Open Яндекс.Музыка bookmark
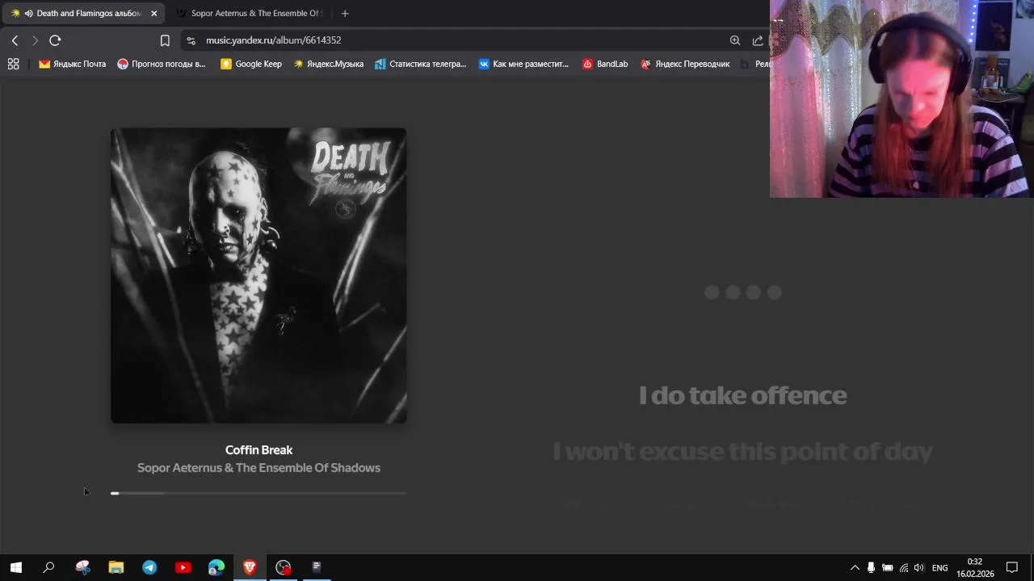Viewport: 1034px width, 581px height. click(x=328, y=64)
